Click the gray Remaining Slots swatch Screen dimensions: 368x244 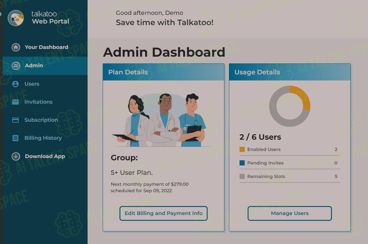[x=242, y=176]
